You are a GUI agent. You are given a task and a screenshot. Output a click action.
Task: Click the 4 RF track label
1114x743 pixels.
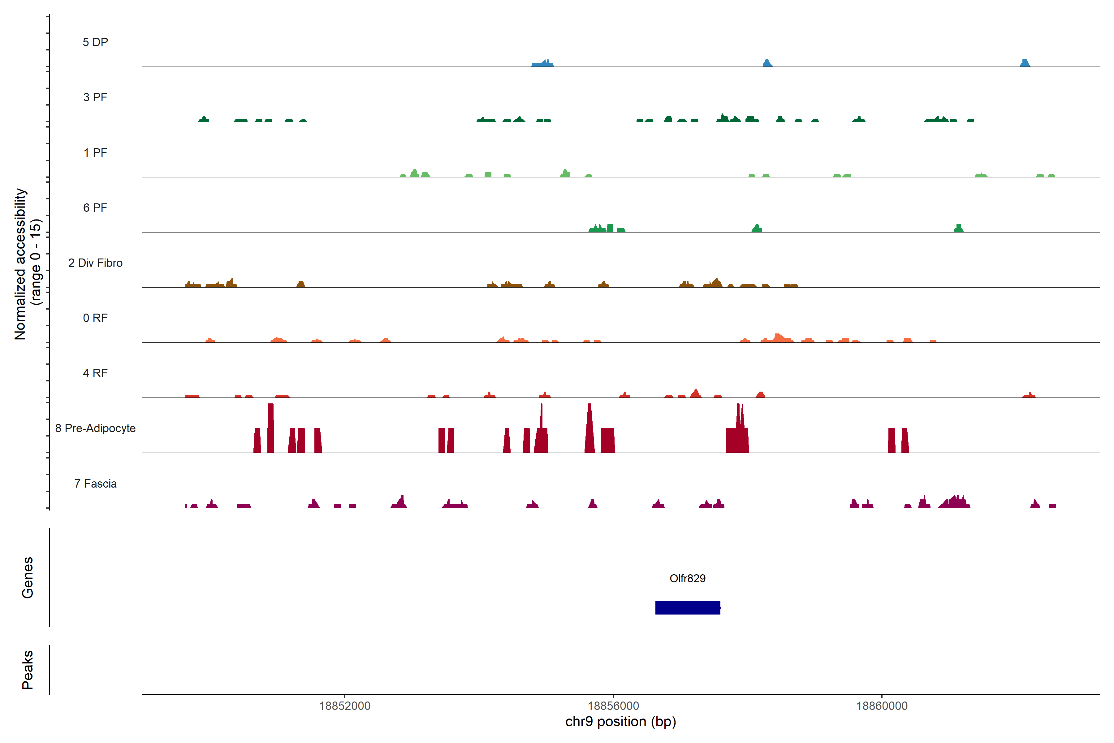(x=95, y=373)
